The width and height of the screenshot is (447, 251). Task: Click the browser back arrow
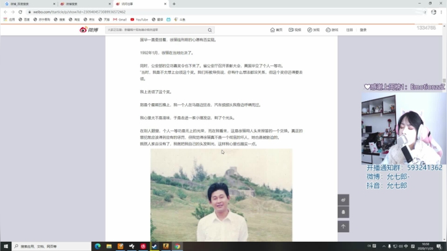[x=6, y=12]
